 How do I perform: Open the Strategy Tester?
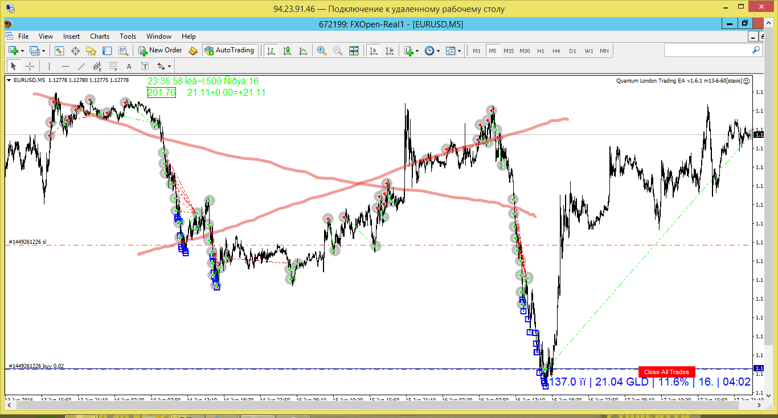(x=123, y=51)
